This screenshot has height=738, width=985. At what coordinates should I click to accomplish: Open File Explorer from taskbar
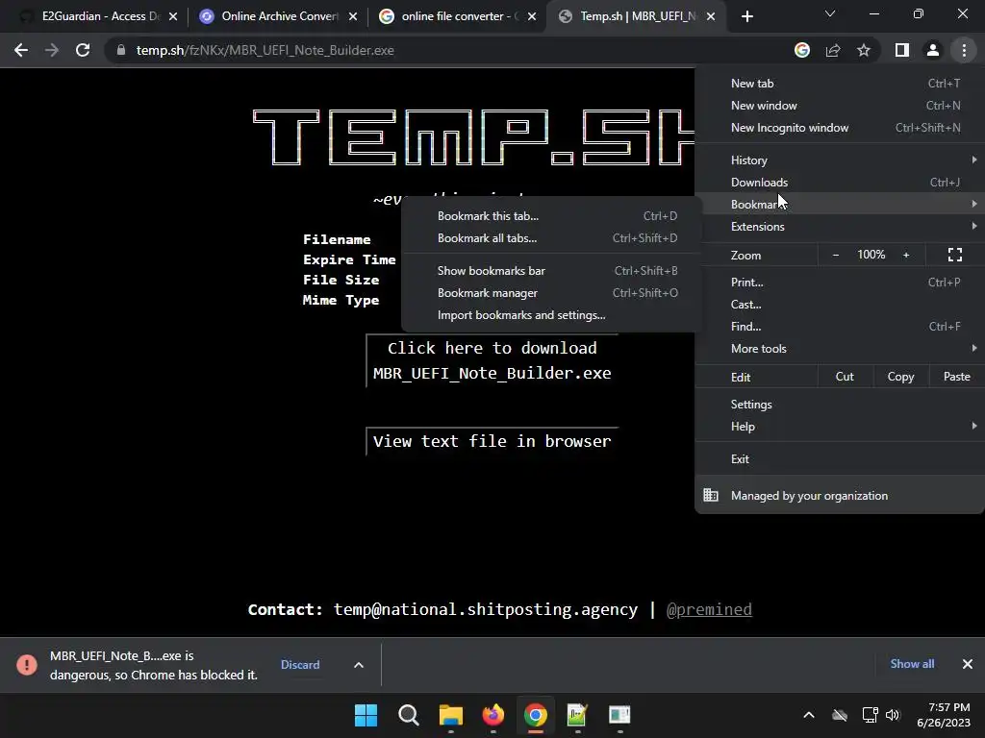[x=450, y=715]
